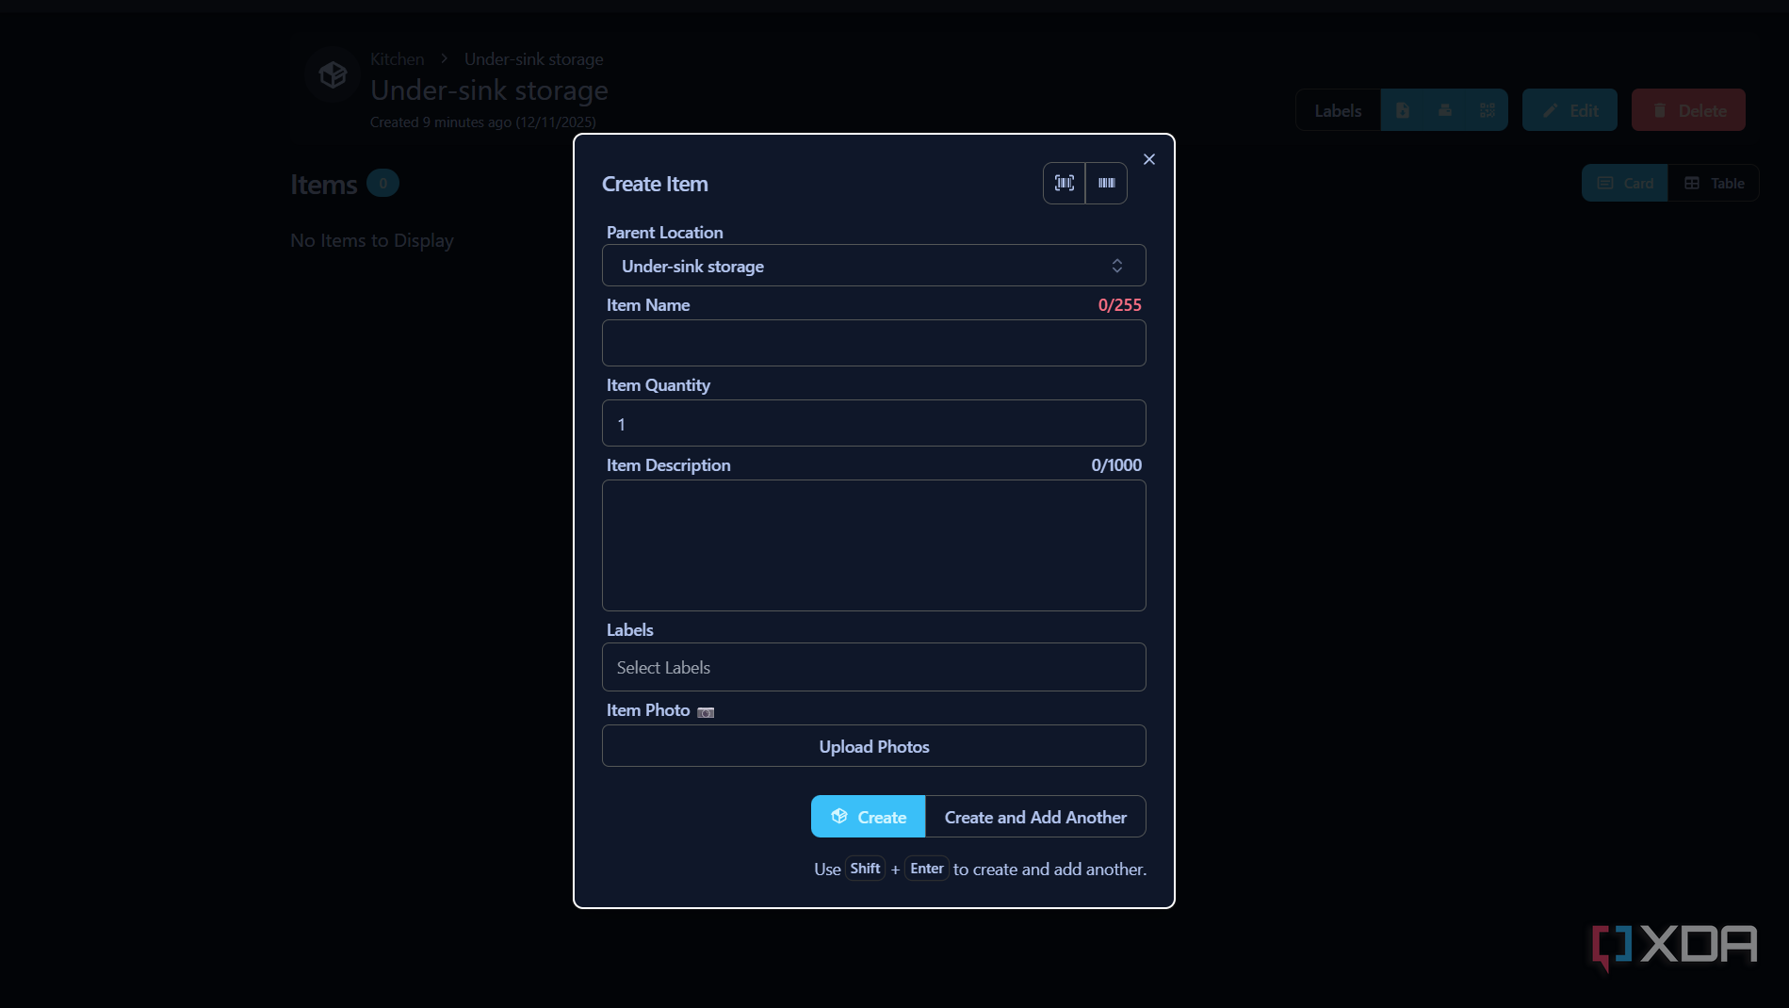1789x1008 pixels.
Task: Click the Enter key hint
Action: click(927, 869)
